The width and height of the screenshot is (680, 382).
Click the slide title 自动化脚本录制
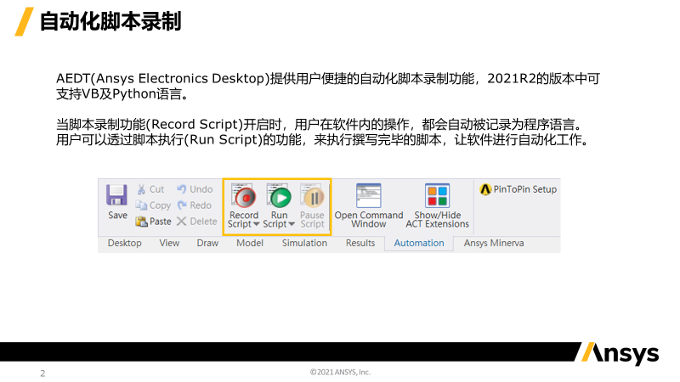110,22
